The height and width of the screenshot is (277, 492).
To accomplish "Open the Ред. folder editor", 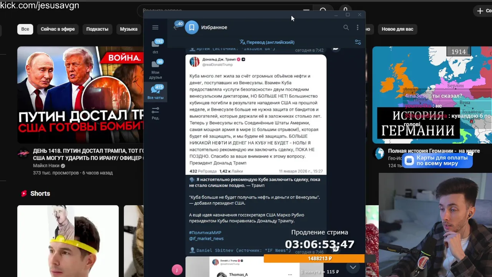I will (155, 113).
